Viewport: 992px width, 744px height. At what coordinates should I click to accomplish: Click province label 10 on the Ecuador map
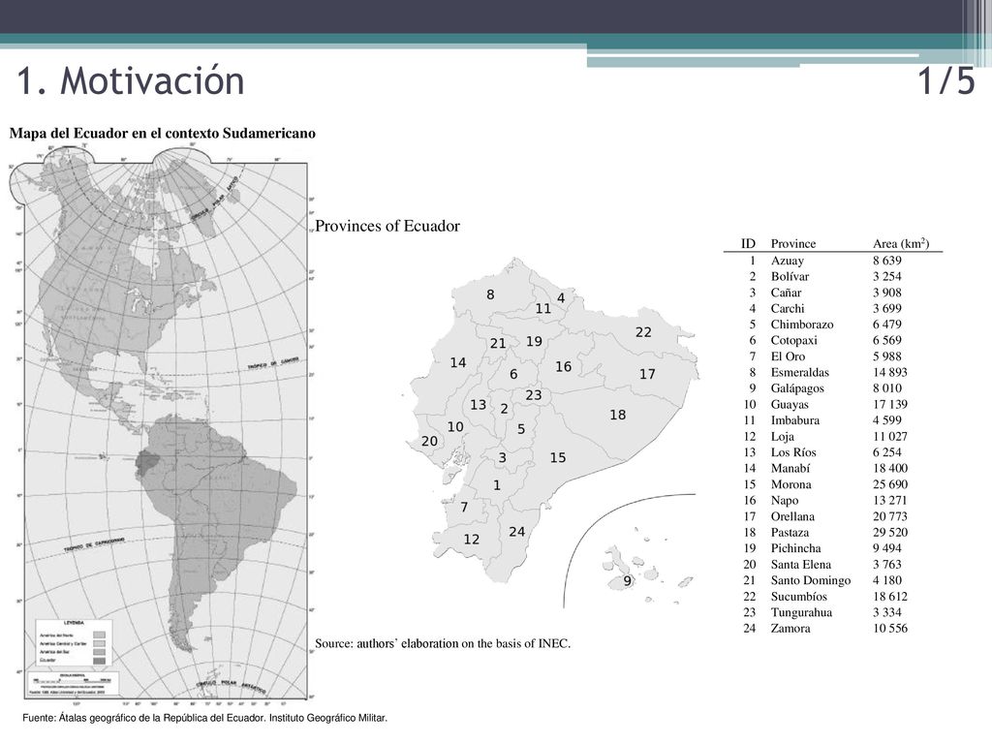coord(455,427)
